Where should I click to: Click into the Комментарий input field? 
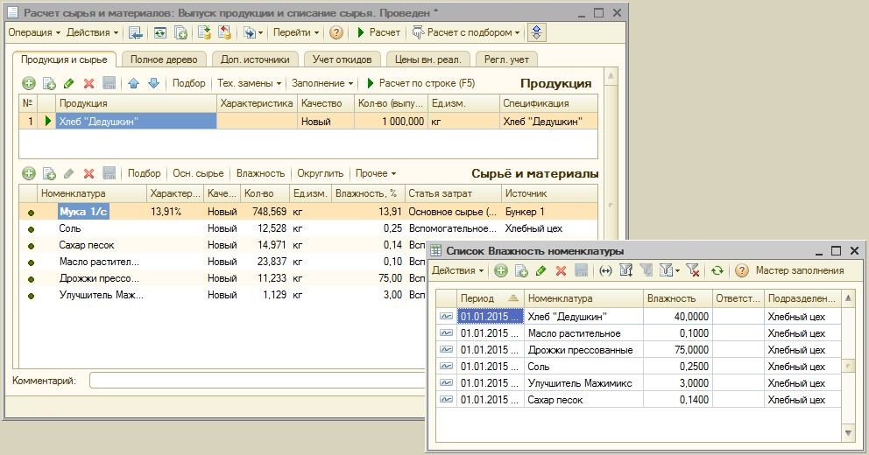[x=258, y=381]
